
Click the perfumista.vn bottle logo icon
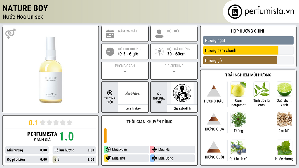[235, 12]
